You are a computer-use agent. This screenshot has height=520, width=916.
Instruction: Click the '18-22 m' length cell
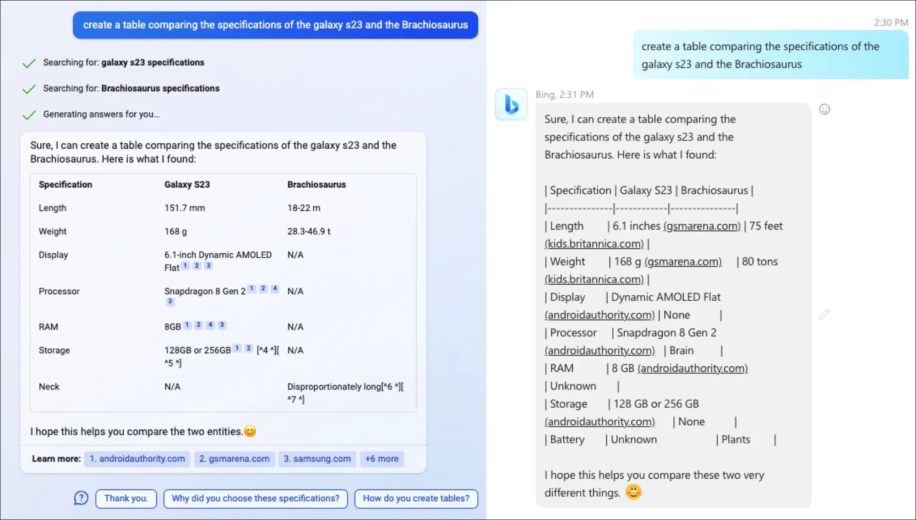point(304,208)
